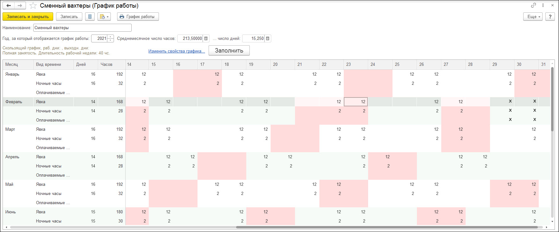Viewport: 559px width, 232px height.
Task: Select the Март row
Action: (10, 129)
